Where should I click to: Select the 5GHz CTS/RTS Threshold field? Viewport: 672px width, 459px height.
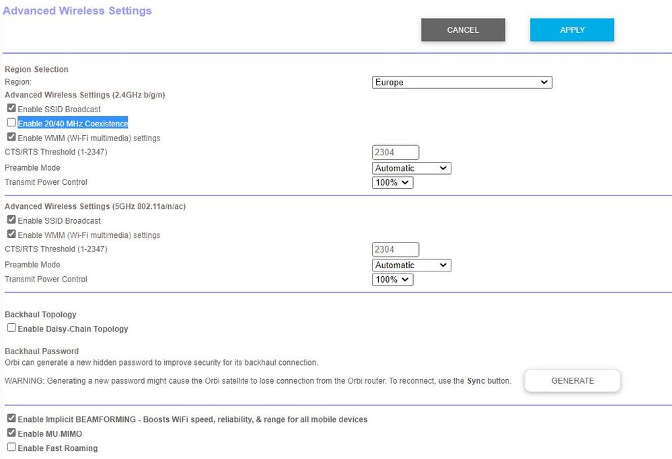point(395,249)
